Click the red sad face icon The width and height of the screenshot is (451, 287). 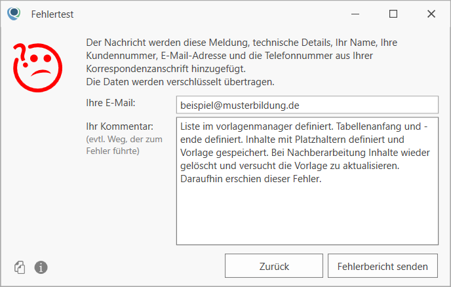point(37,68)
